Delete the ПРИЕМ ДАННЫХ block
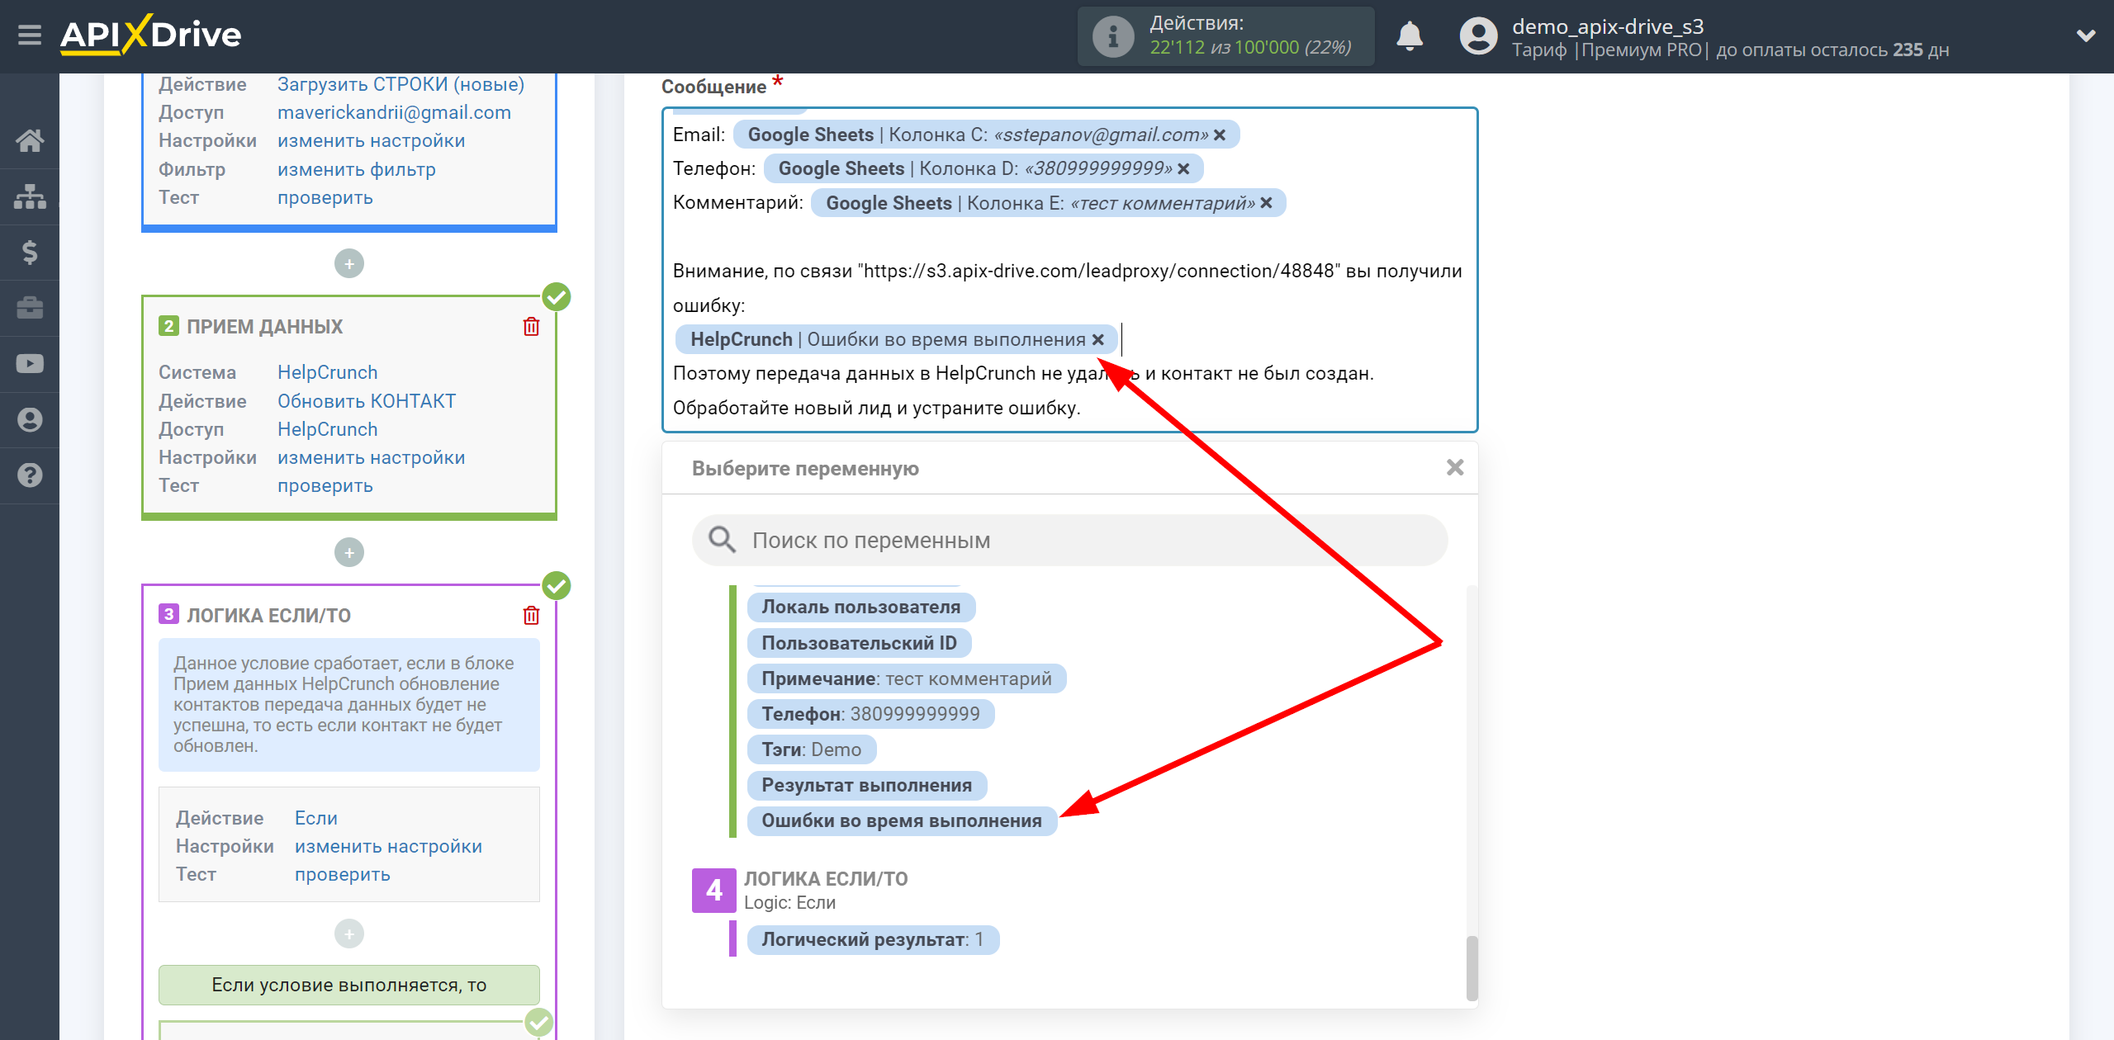This screenshot has height=1040, width=2114. [x=531, y=327]
